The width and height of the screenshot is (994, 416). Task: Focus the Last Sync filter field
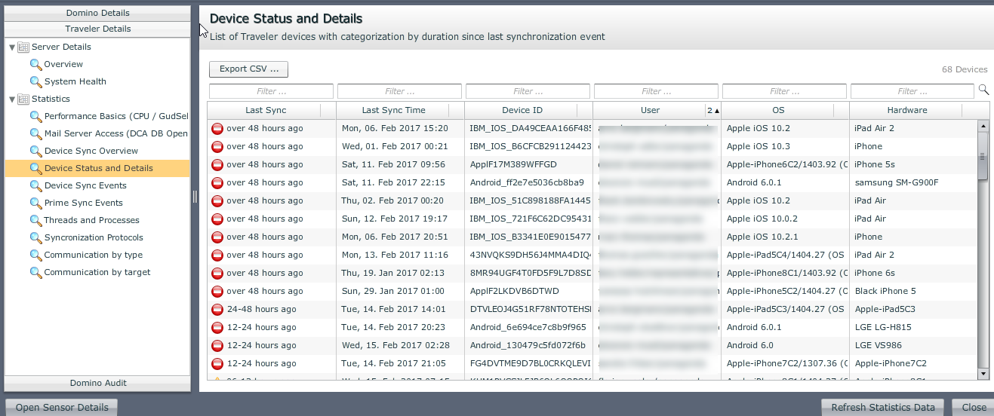271,91
